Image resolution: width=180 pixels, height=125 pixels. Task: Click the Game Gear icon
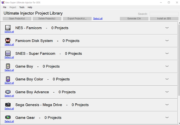click(8, 117)
